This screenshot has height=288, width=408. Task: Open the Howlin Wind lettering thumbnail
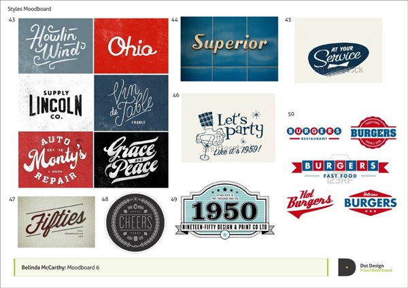pyautogui.click(x=55, y=46)
